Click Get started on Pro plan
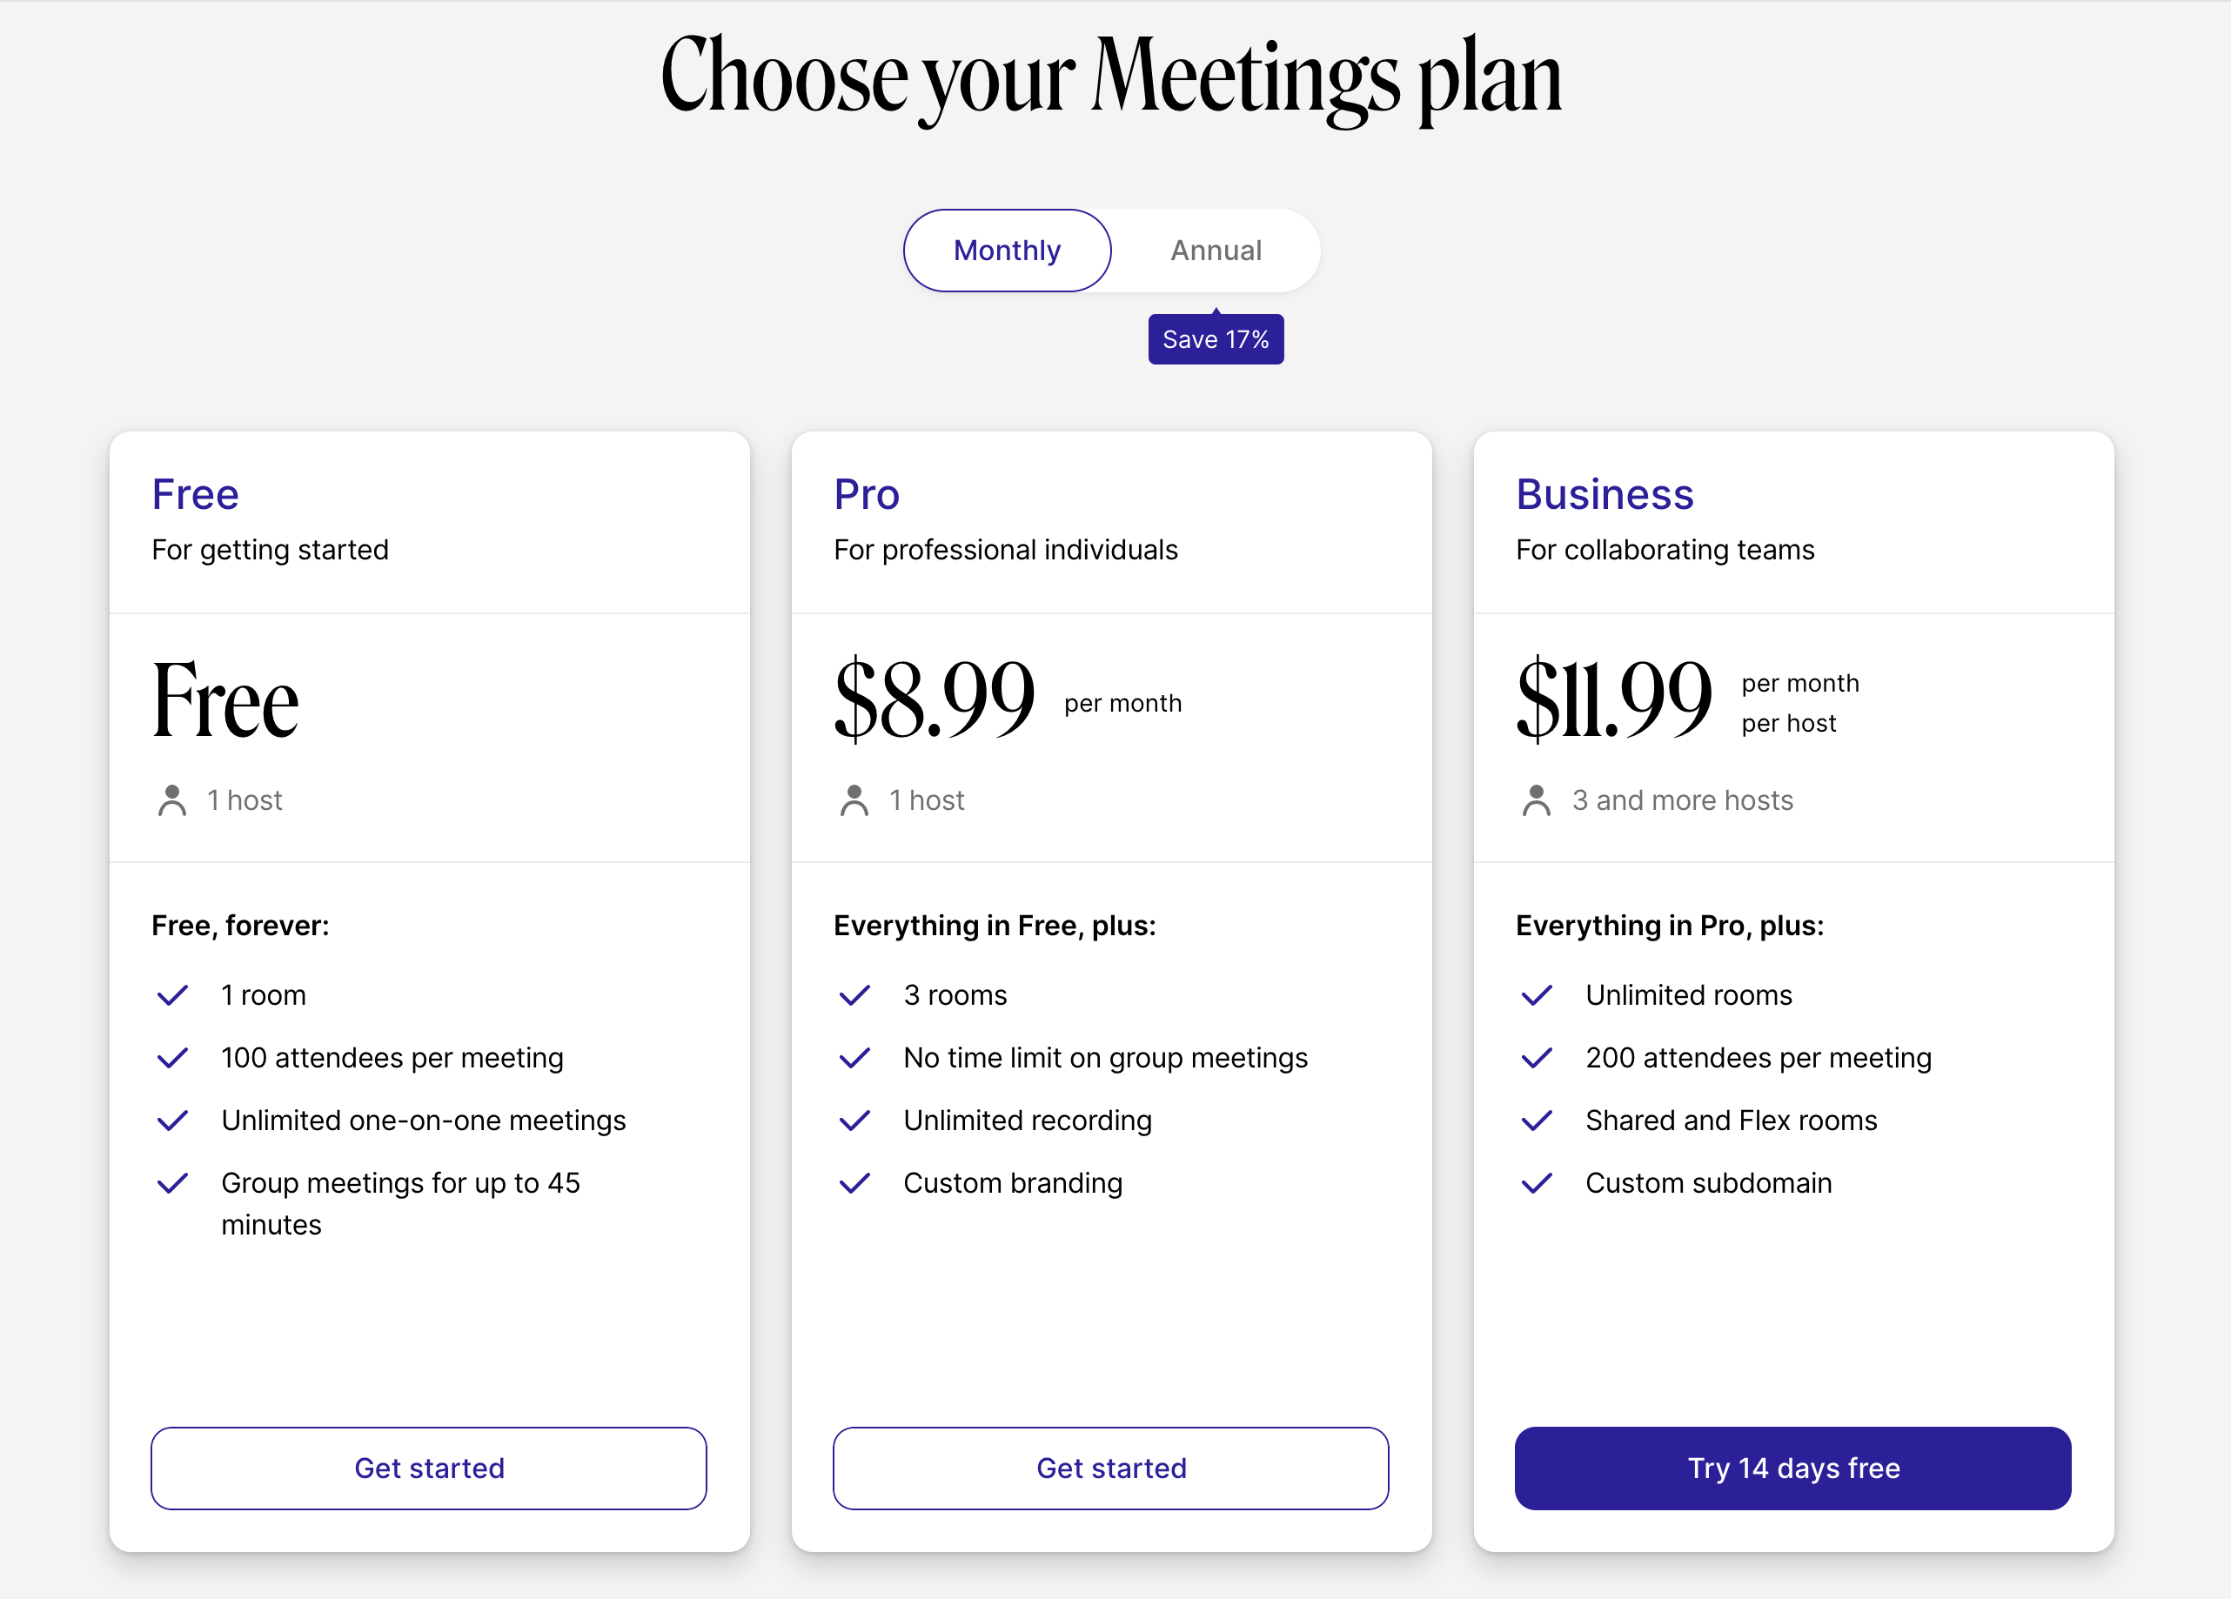2231x1599 pixels. click(x=1111, y=1468)
